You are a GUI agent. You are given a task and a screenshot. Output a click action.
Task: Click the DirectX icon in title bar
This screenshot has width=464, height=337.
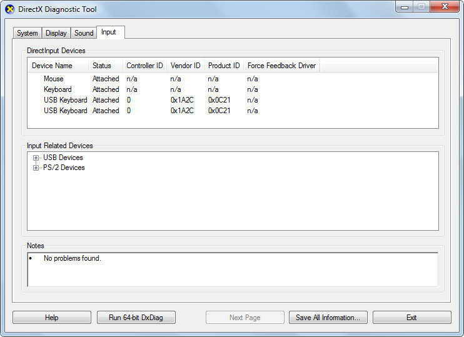point(10,9)
